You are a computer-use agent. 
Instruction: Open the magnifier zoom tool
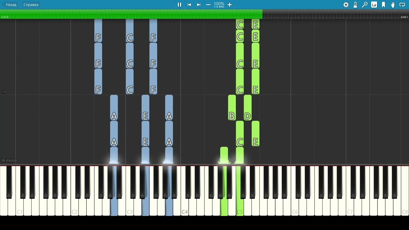pyautogui.click(x=365, y=4)
